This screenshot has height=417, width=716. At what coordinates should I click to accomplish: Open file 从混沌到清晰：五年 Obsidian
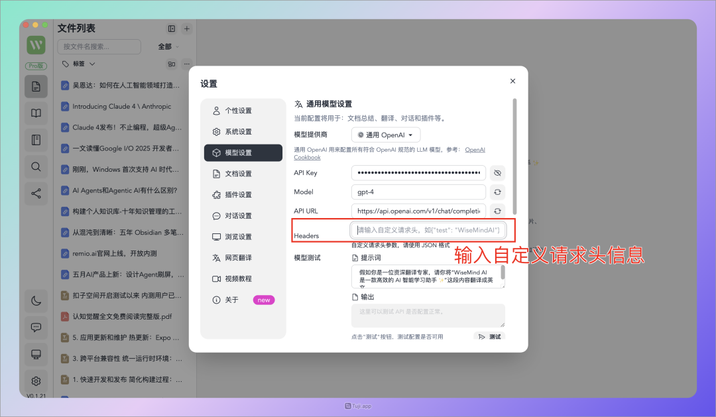123,233
